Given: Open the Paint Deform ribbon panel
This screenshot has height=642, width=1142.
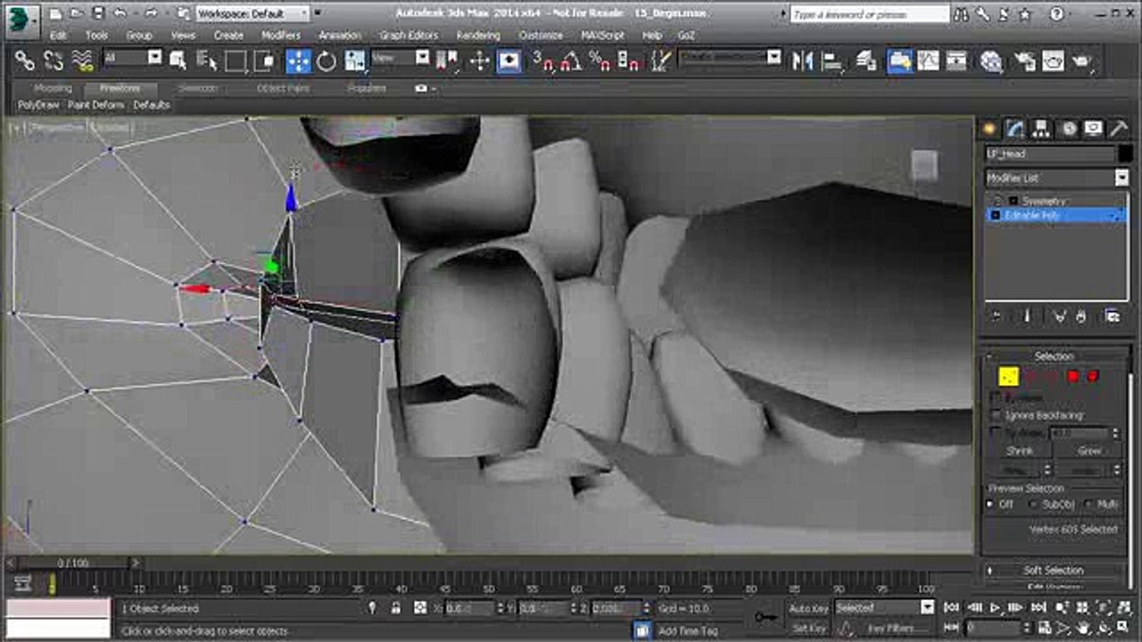Looking at the screenshot, I should [x=96, y=105].
